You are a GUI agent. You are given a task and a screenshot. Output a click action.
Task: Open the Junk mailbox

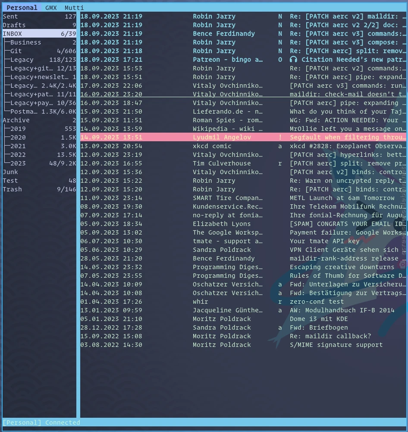tap(10, 172)
